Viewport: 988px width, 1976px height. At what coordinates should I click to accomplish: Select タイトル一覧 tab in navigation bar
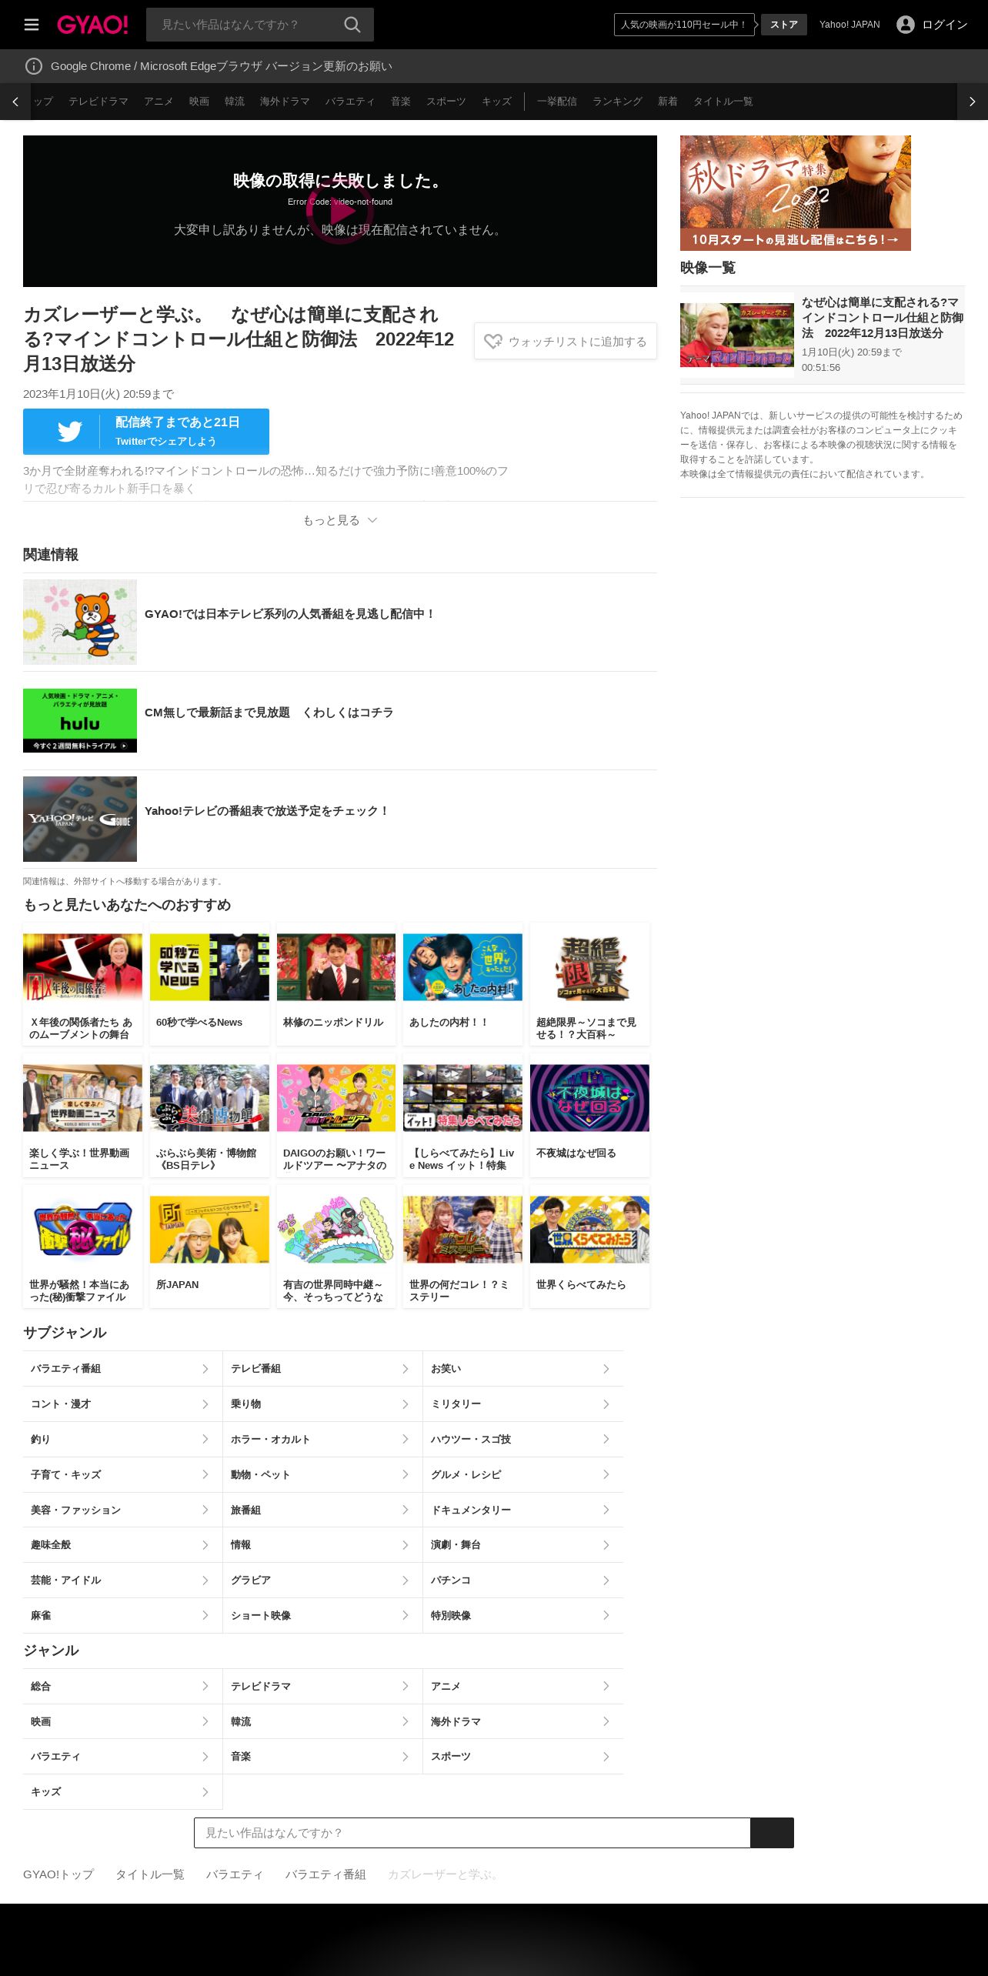click(723, 102)
